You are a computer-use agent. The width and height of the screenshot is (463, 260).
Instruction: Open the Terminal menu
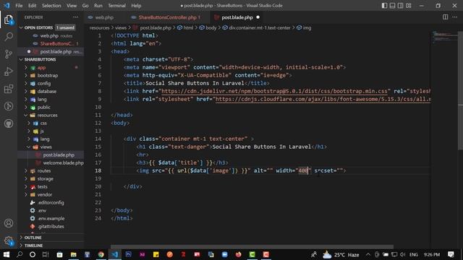coord(116,6)
